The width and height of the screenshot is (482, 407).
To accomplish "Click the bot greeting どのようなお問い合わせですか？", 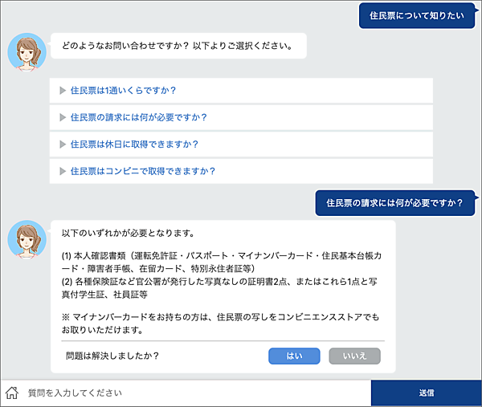I will click(x=177, y=46).
